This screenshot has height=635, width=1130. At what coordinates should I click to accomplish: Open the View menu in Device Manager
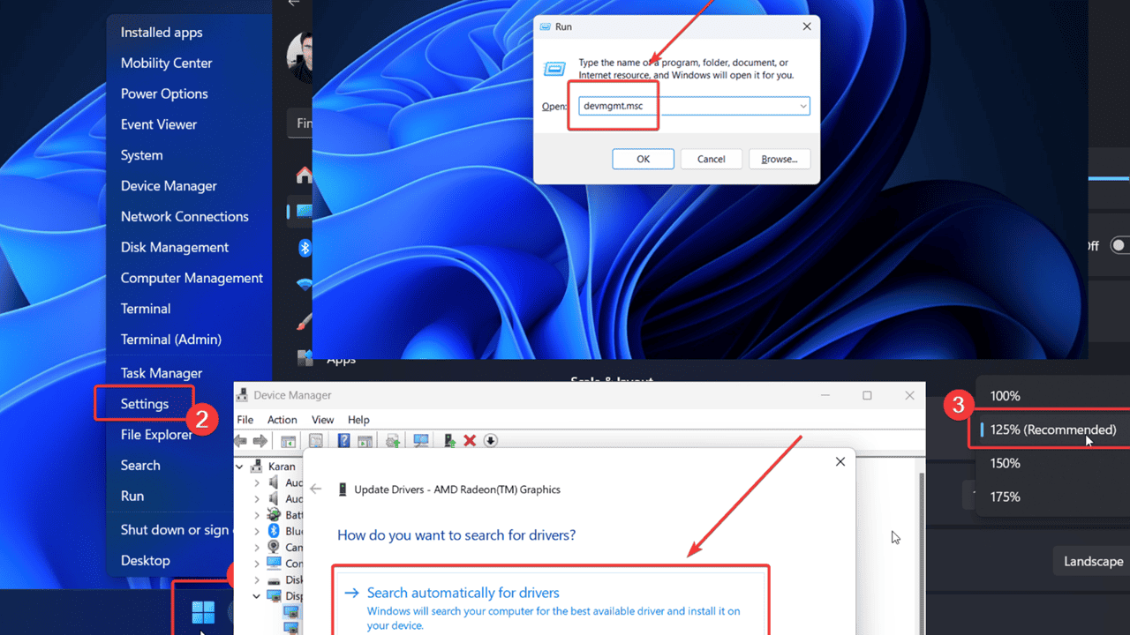pyautogui.click(x=323, y=420)
